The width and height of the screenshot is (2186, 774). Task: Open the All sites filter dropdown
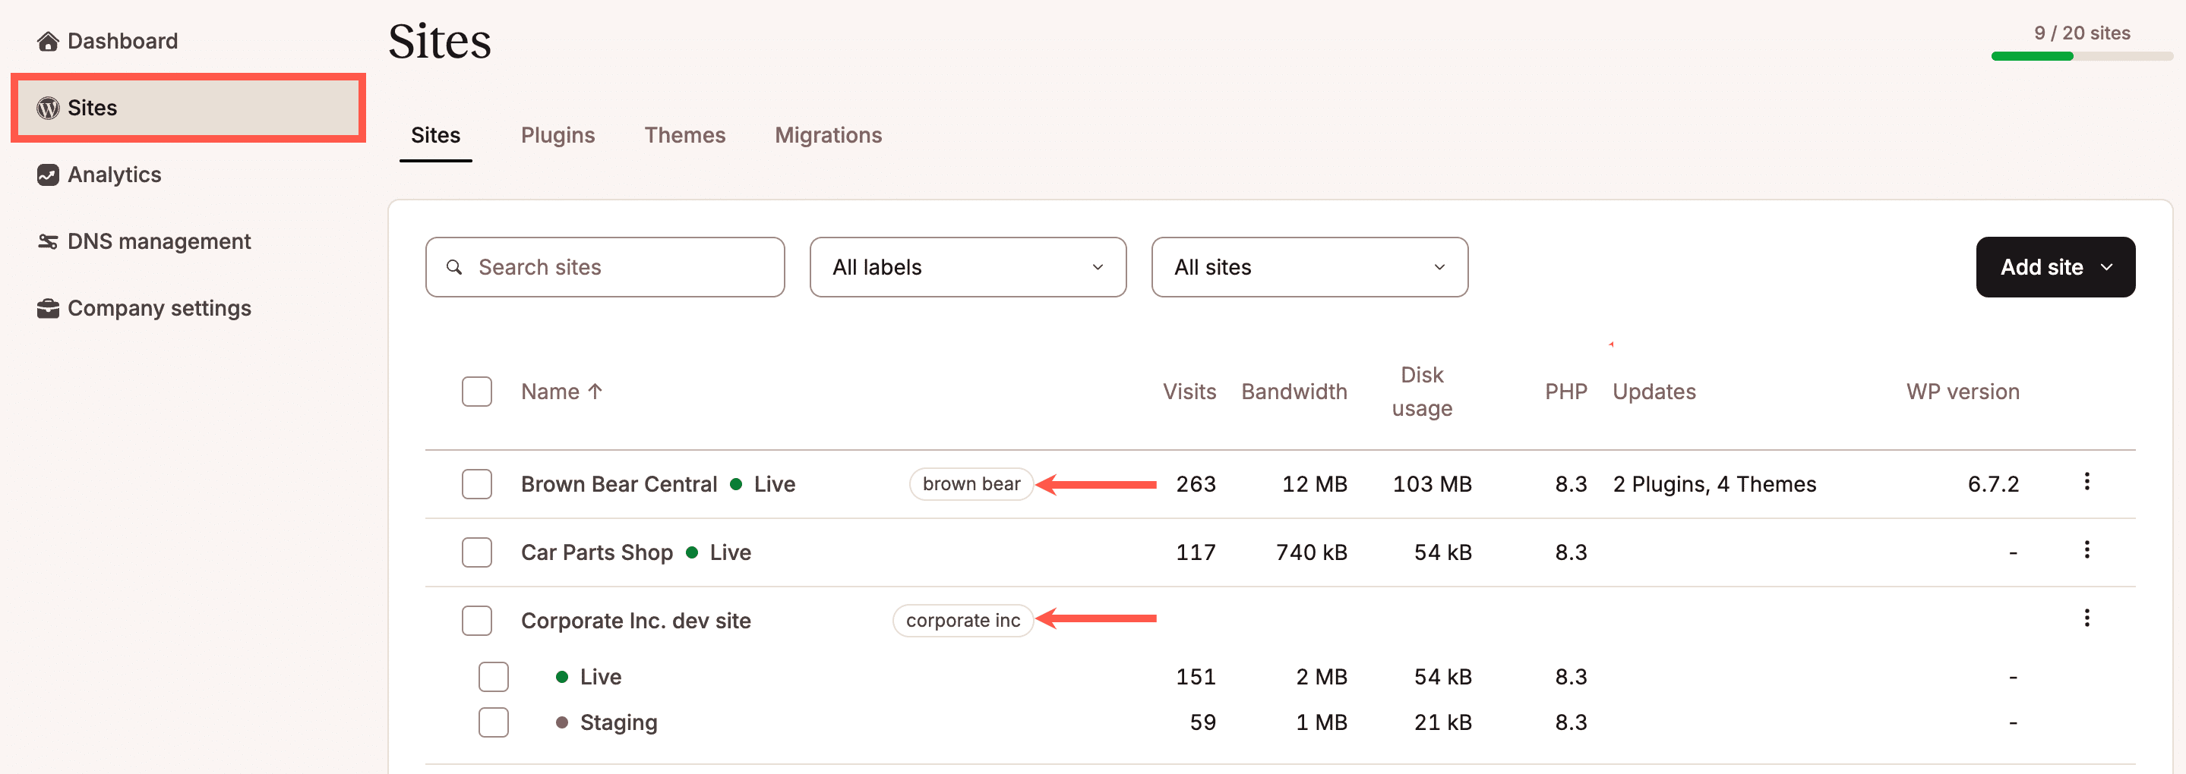click(1309, 266)
